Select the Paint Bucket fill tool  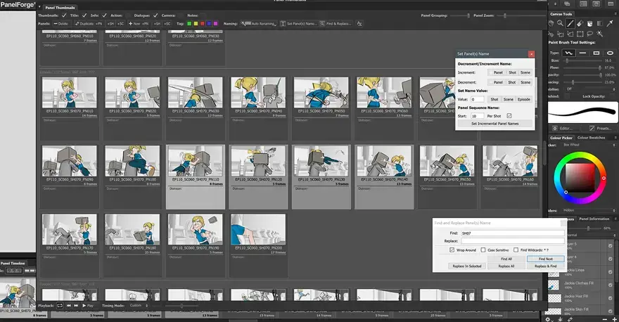click(x=589, y=24)
